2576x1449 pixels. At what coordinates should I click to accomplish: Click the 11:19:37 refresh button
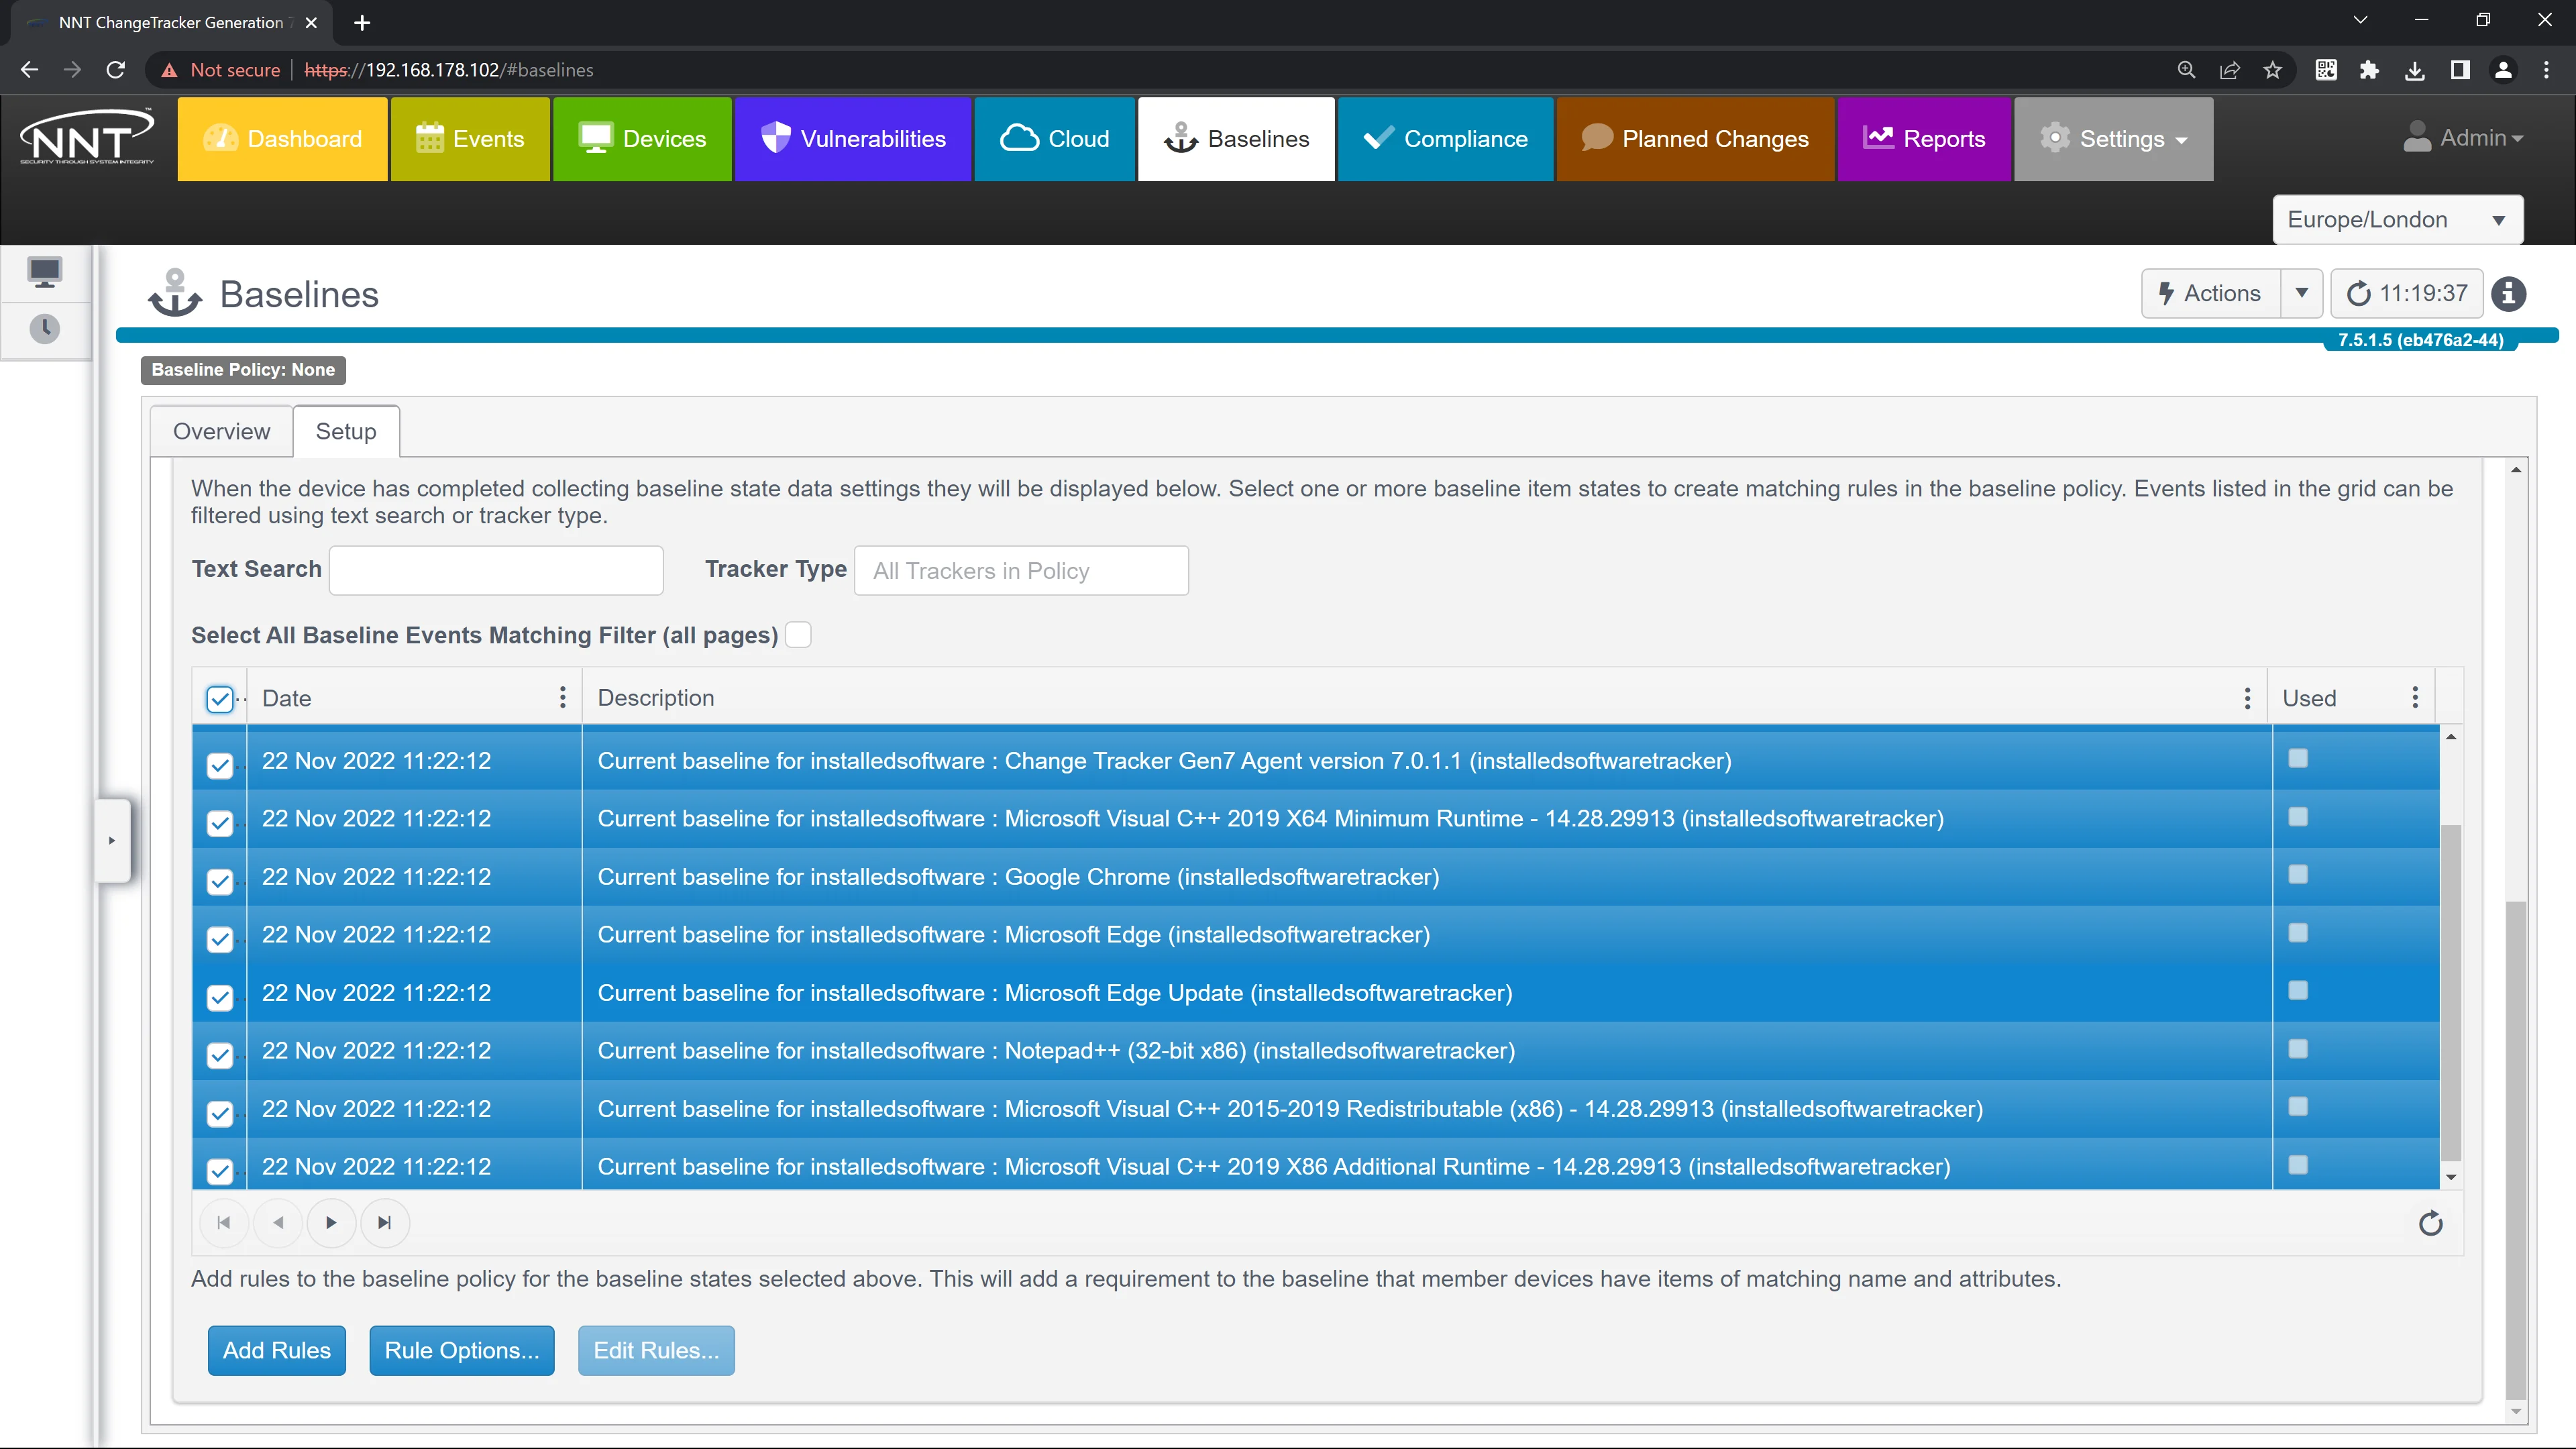[x=2406, y=293]
